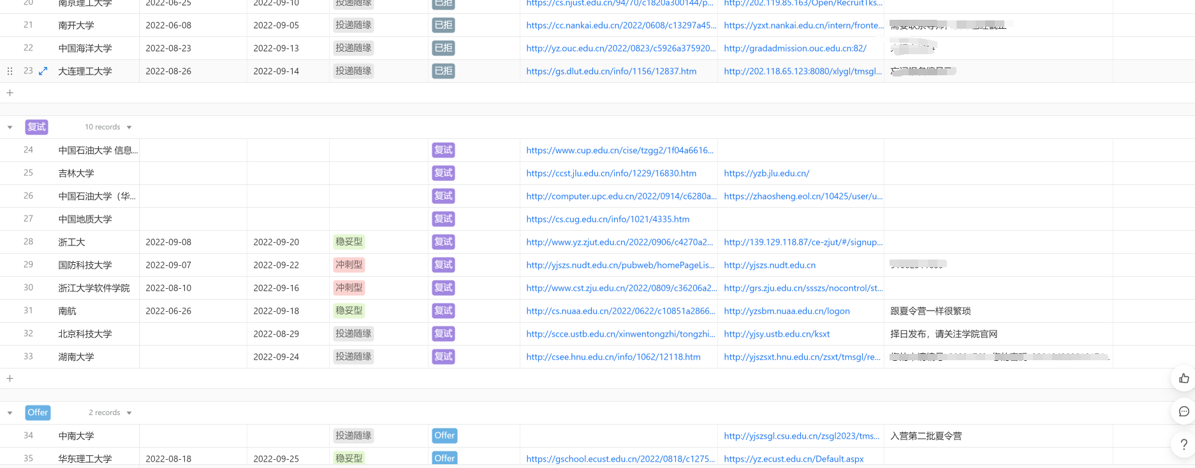Open the yjszsxt.hnu.edu.cn link
This screenshot has height=468, width=1195.
click(802, 357)
